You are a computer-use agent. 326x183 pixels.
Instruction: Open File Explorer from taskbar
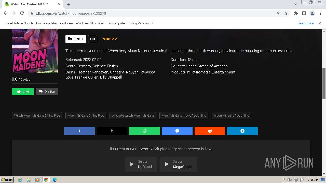(x=29, y=180)
